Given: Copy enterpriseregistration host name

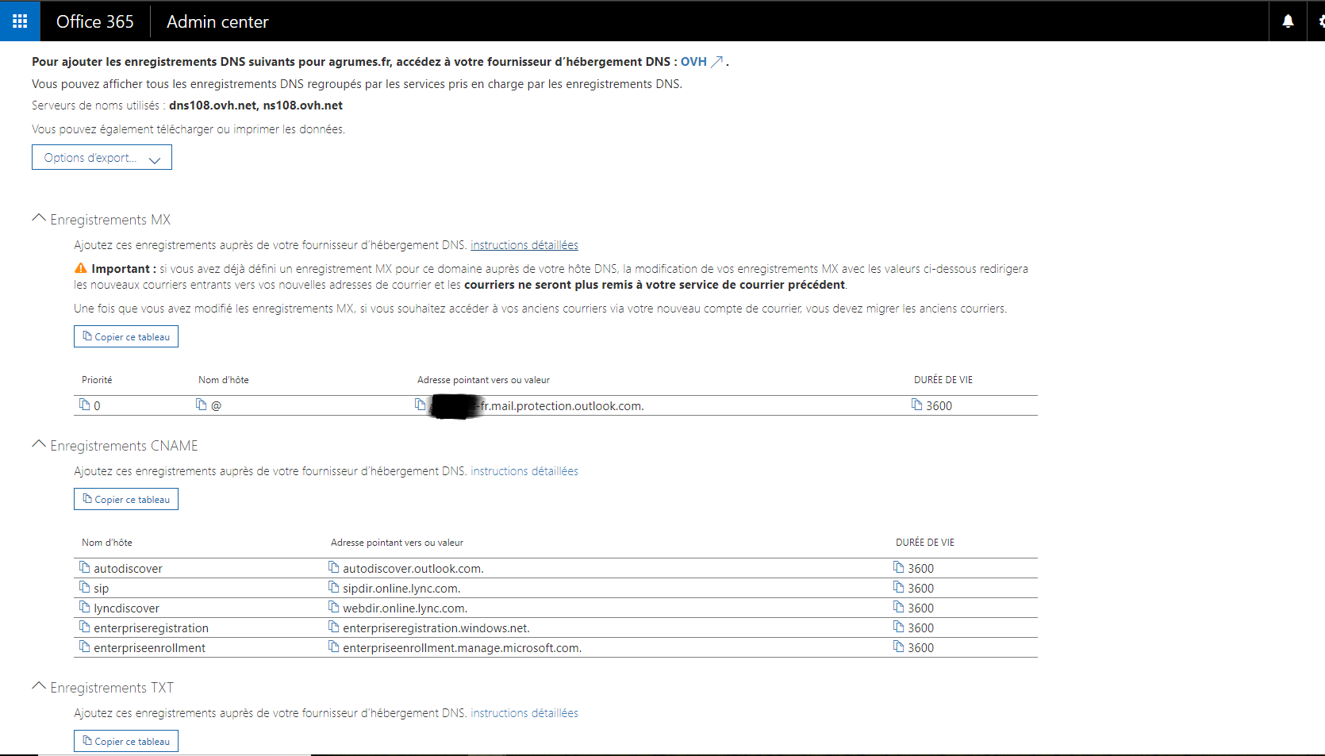Looking at the screenshot, I should [x=84, y=627].
